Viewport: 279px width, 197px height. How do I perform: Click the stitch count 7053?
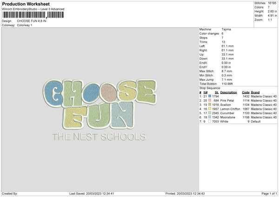point(215,121)
